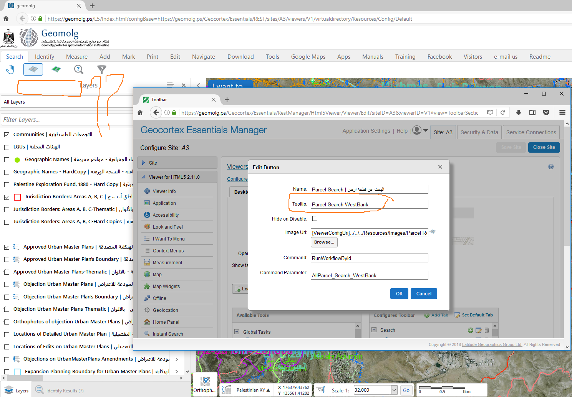The image size is (572, 397).
Task: Open the magnifier question-mark query tool
Action: click(x=79, y=69)
